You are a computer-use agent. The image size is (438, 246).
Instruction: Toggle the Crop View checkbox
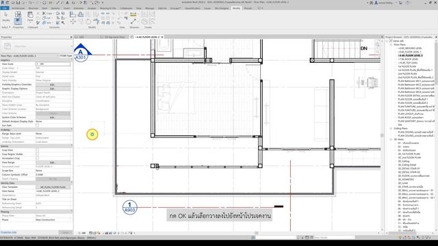pos(37,150)
